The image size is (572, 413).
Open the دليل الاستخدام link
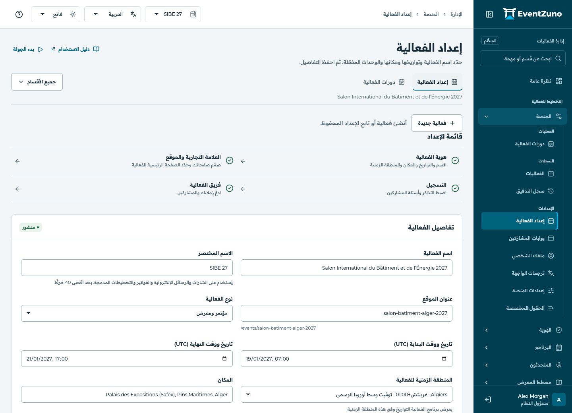[x=75, y=49]
